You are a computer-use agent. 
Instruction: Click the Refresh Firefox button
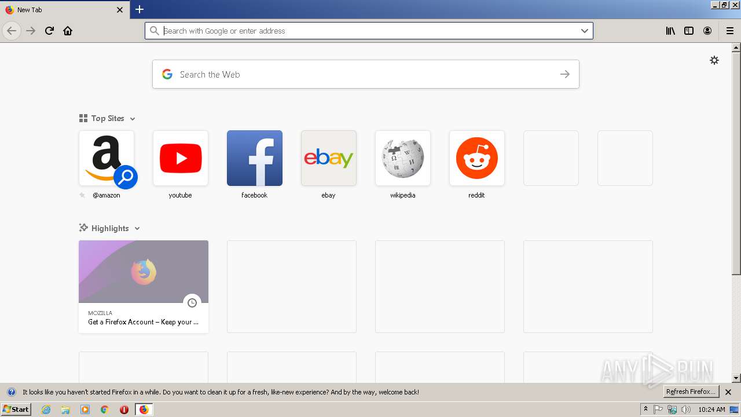(691, 392)
